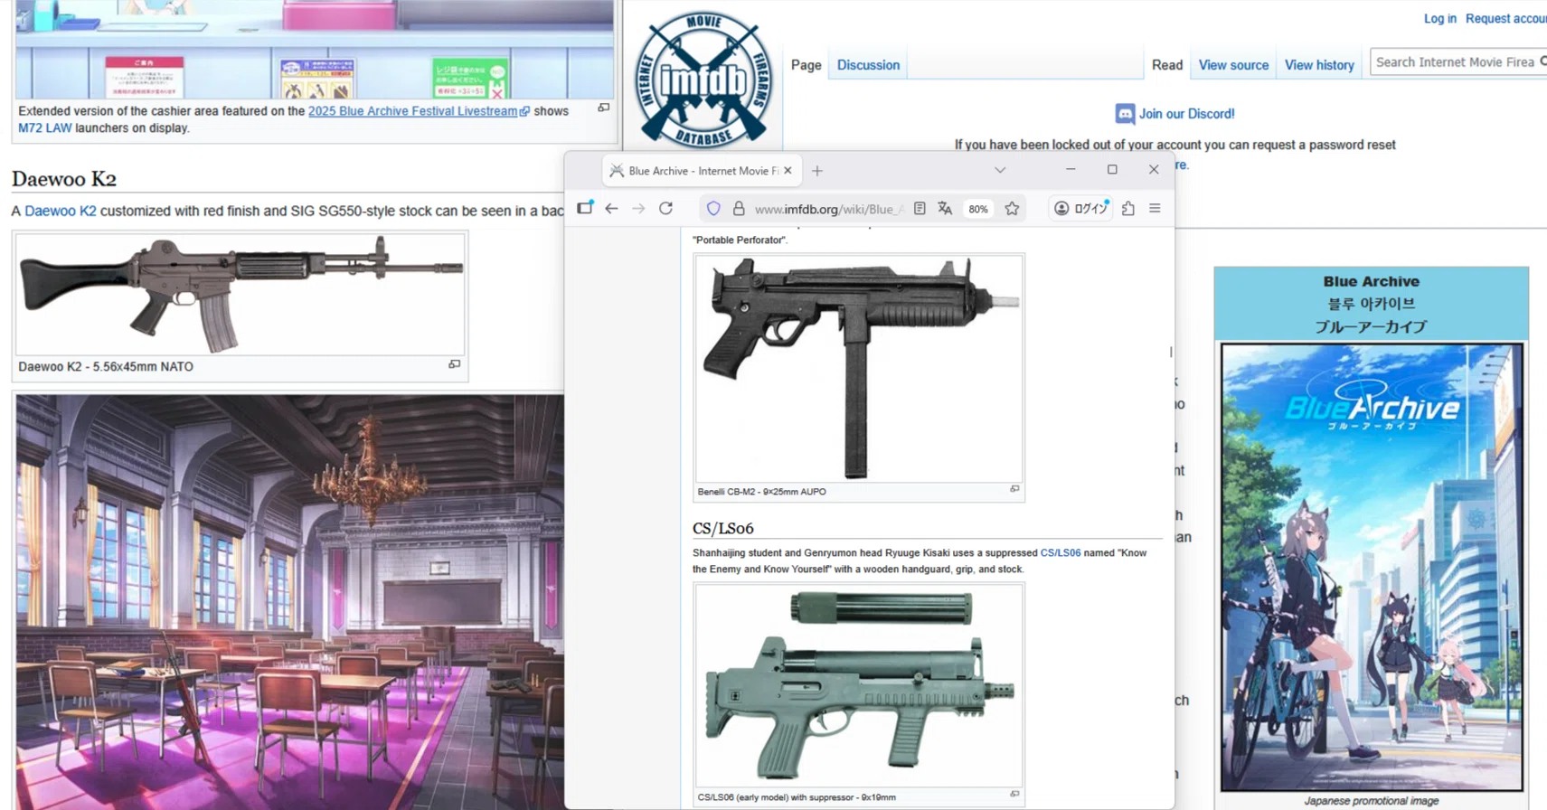Open the Firefox hamburger application menu

[1155, 209]
